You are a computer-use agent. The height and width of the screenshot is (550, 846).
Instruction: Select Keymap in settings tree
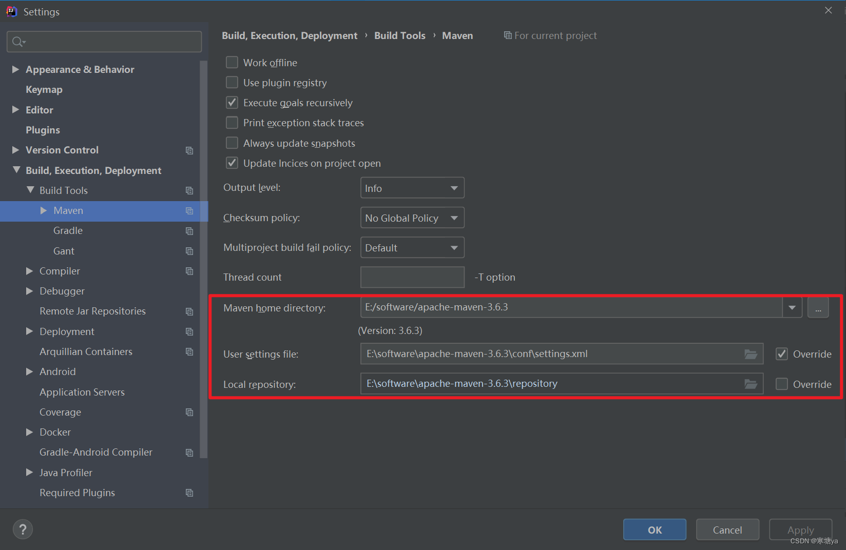pyautogui.click(x=44, y=89)
